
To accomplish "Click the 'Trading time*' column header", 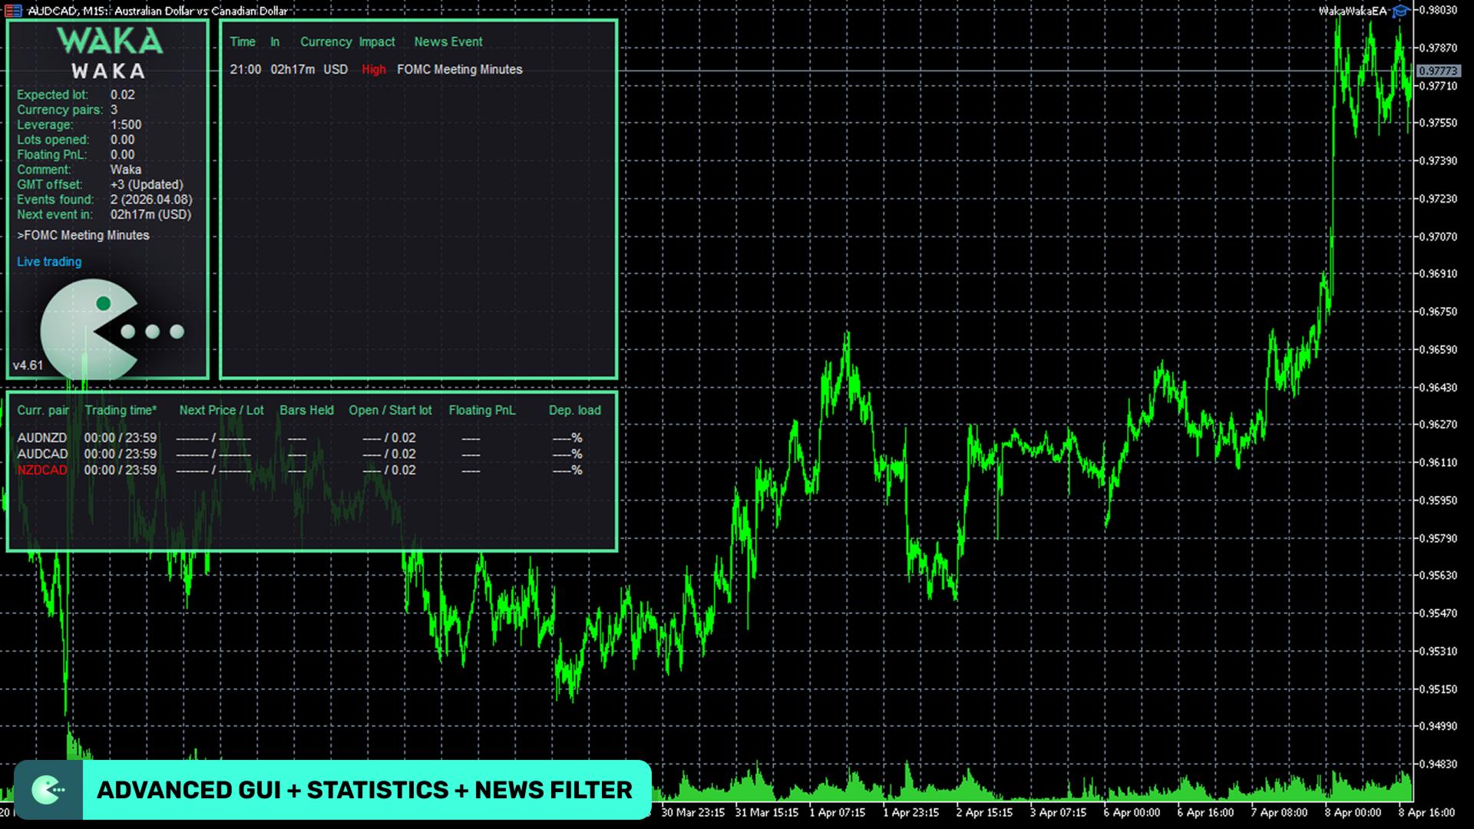I will point(121,411).
